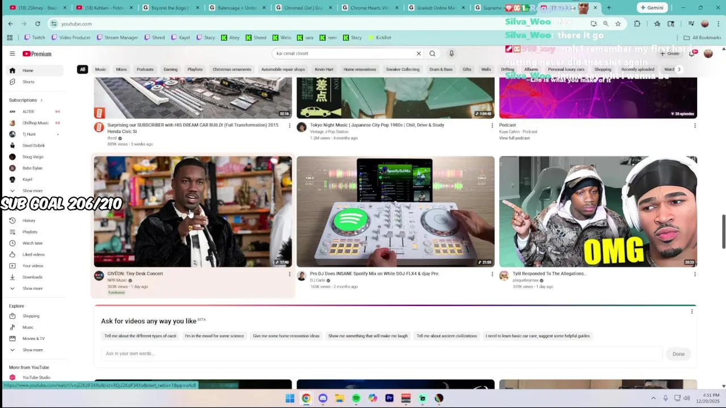Click View full podcast link

514,138
